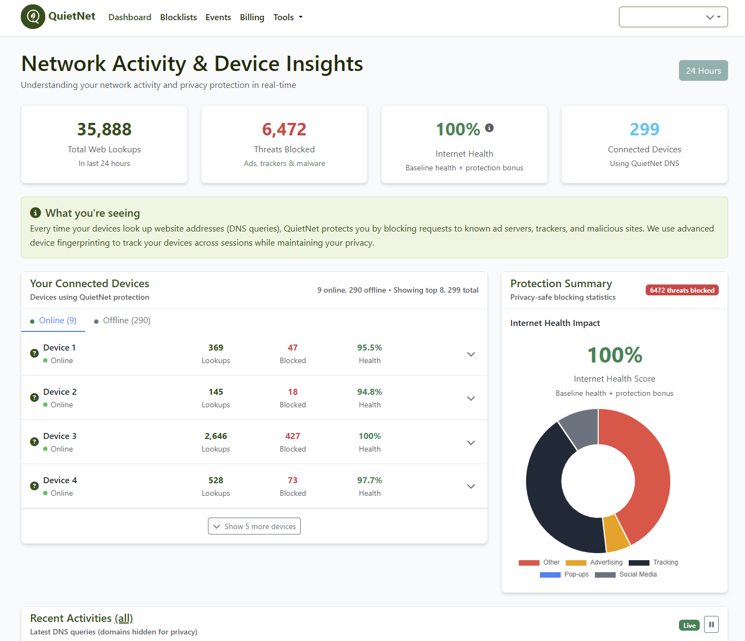Click Device 3's 2,646 lookups value
Image resolution: width=745 pixels, height=641 pixels.
(216, 436)
